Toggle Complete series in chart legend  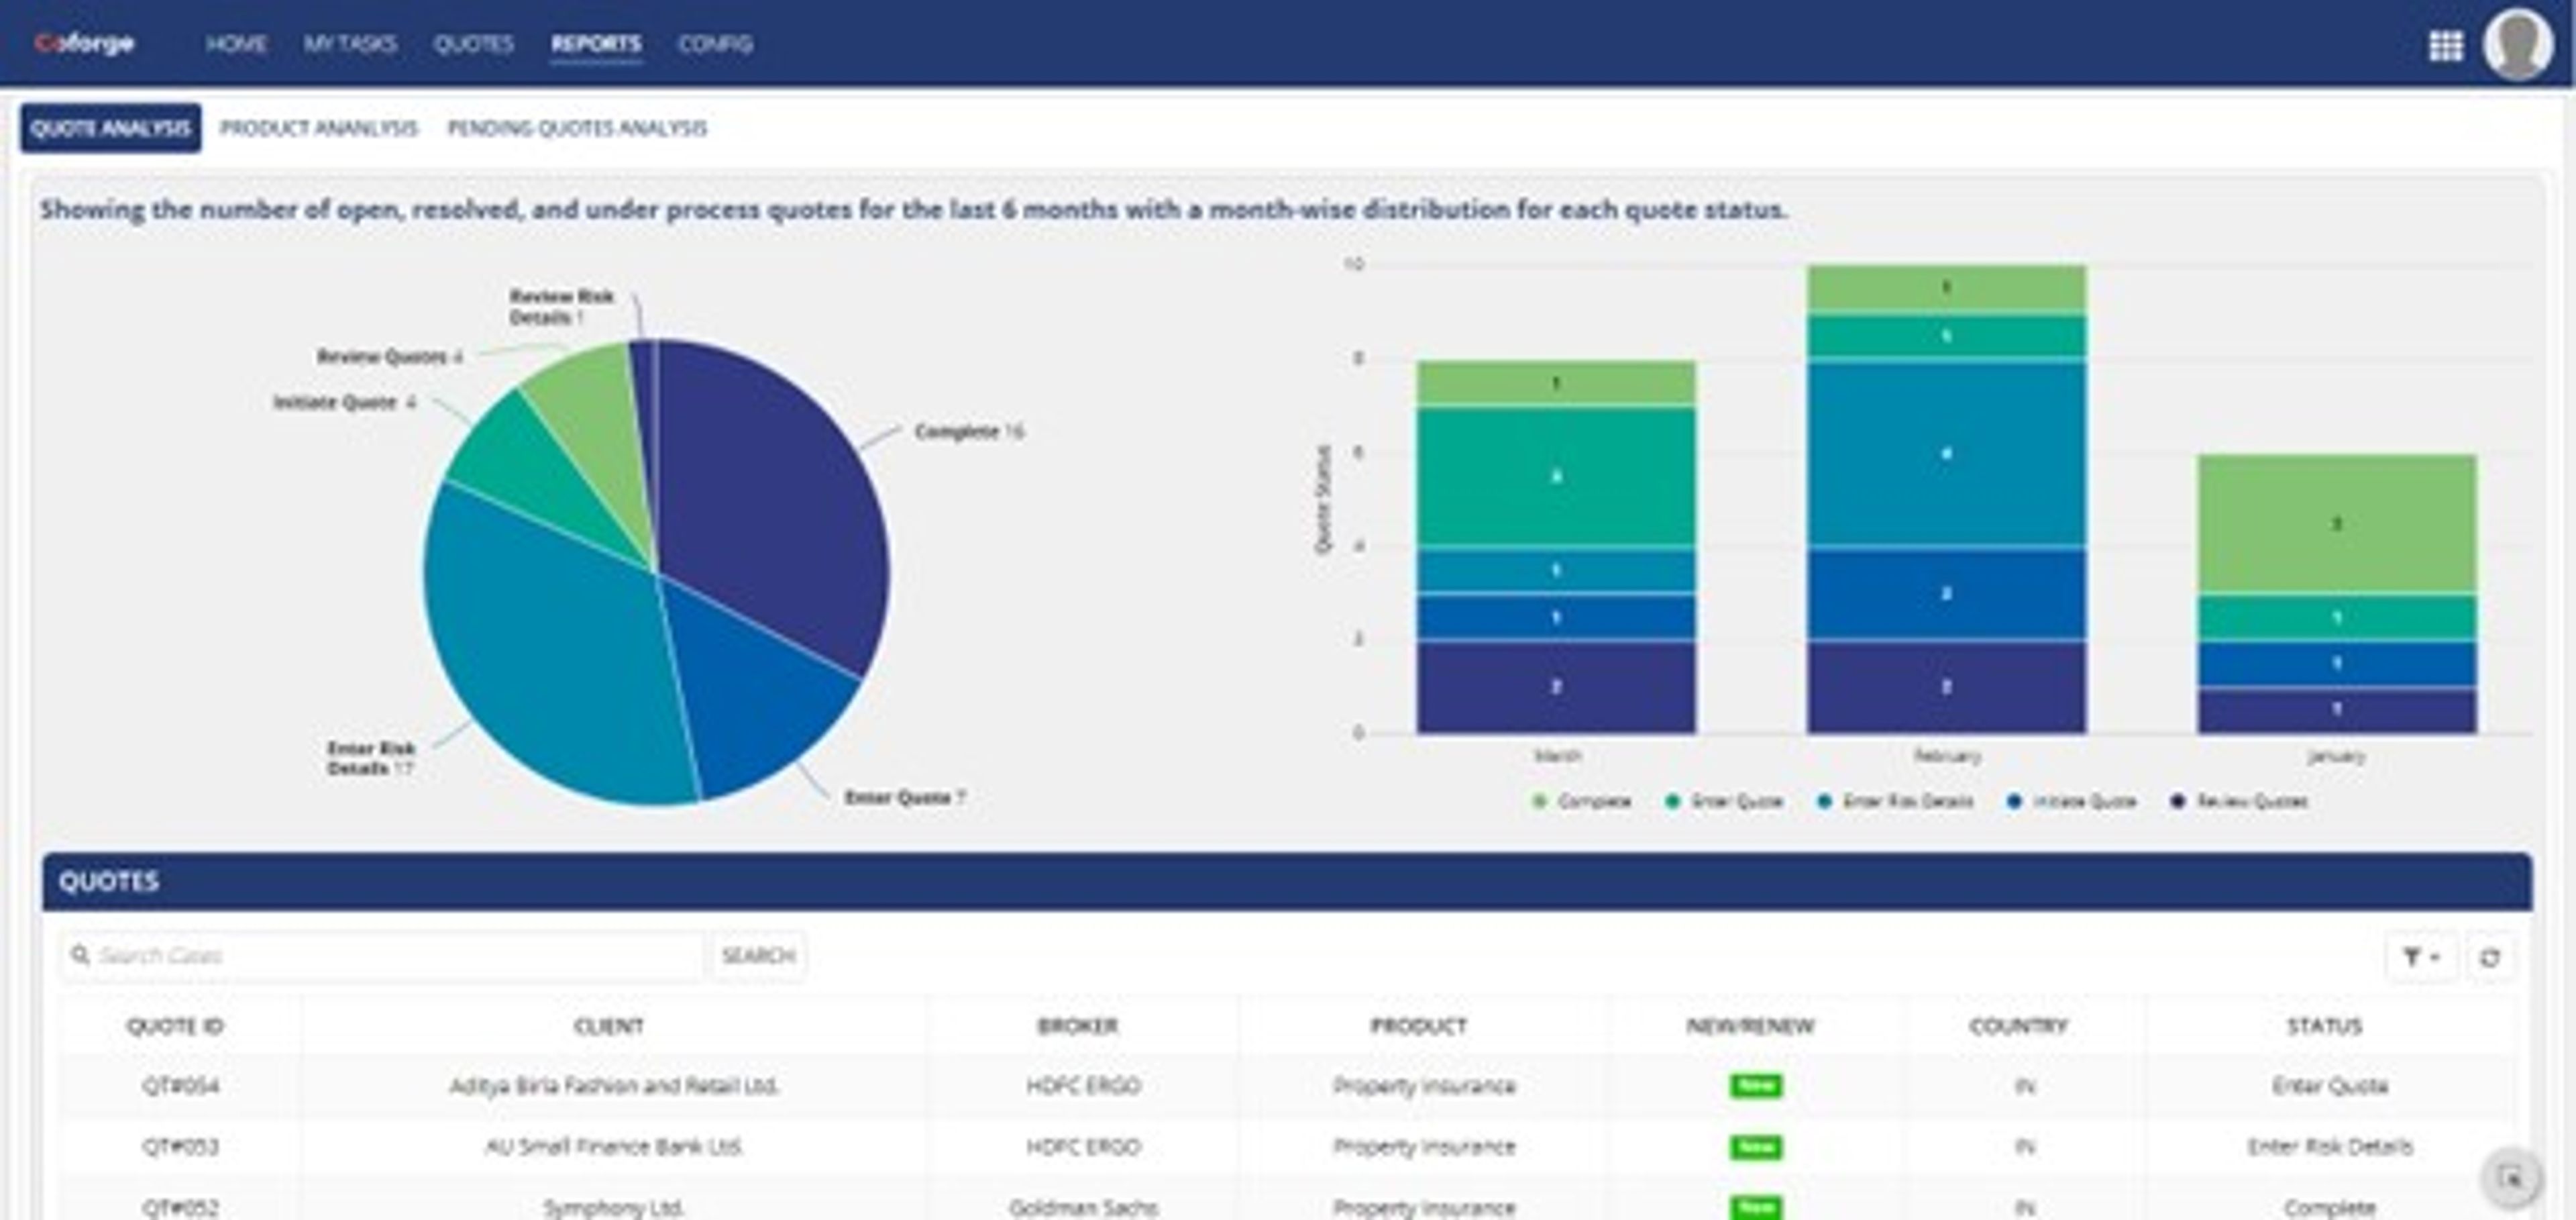click(1582, 801)
